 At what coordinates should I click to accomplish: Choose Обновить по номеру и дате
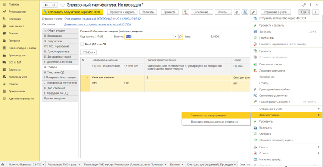coord(286,140)
